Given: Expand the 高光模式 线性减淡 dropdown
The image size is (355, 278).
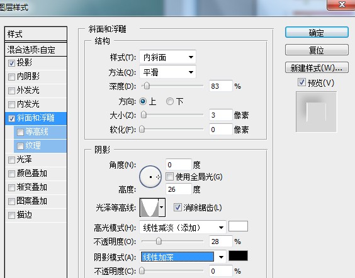Looking at the screenshot, I should coord(183,227).
